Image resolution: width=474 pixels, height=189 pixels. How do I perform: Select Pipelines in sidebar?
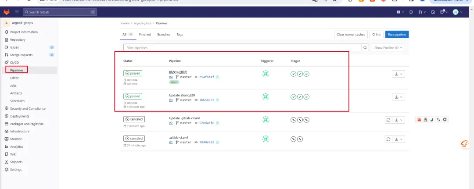(17, 70)
